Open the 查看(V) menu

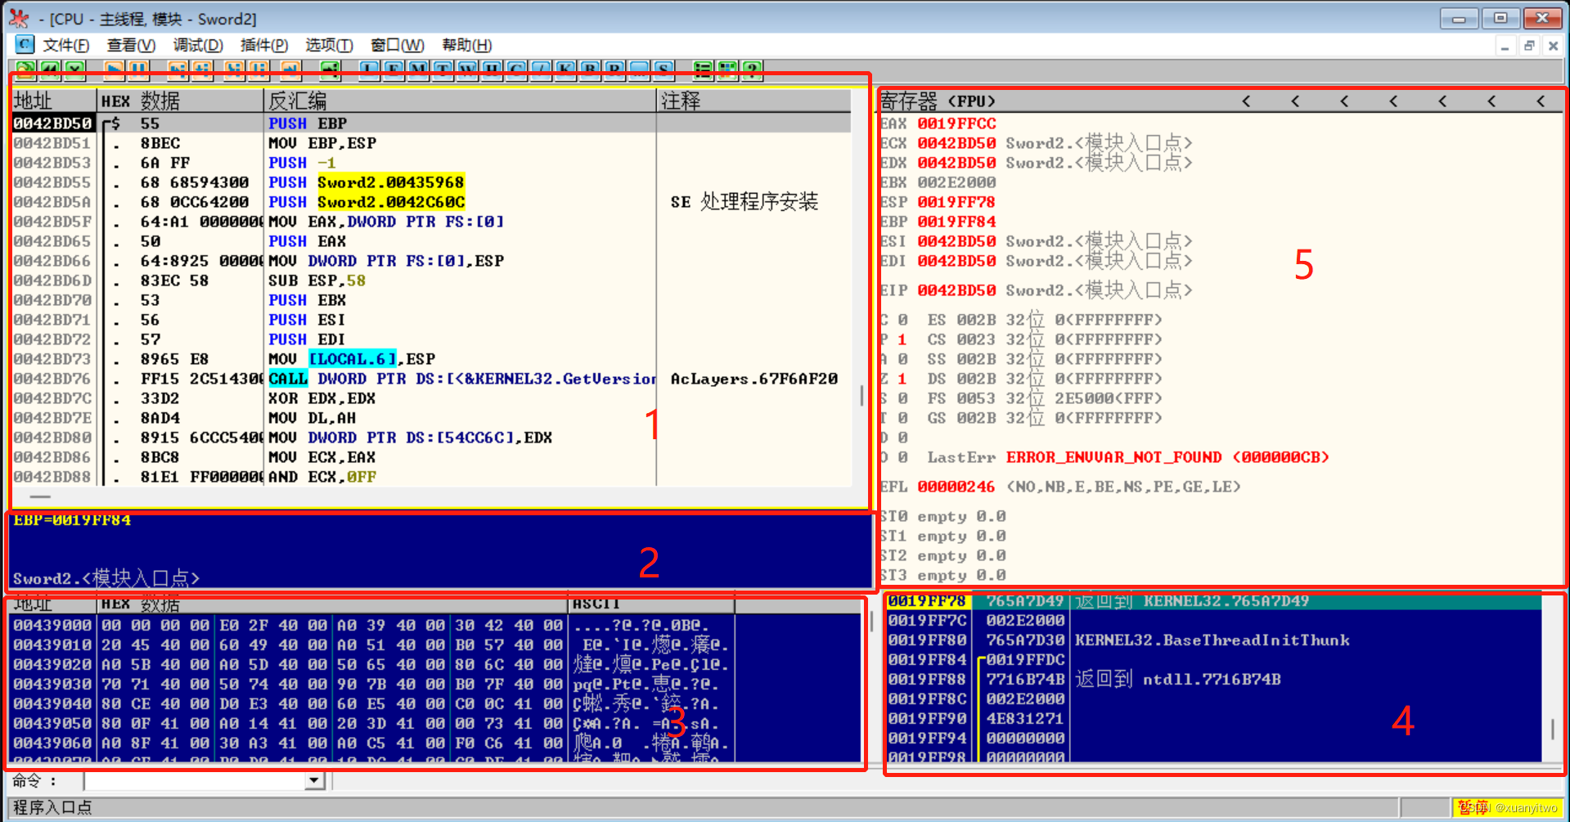click(x=131, y=45)
